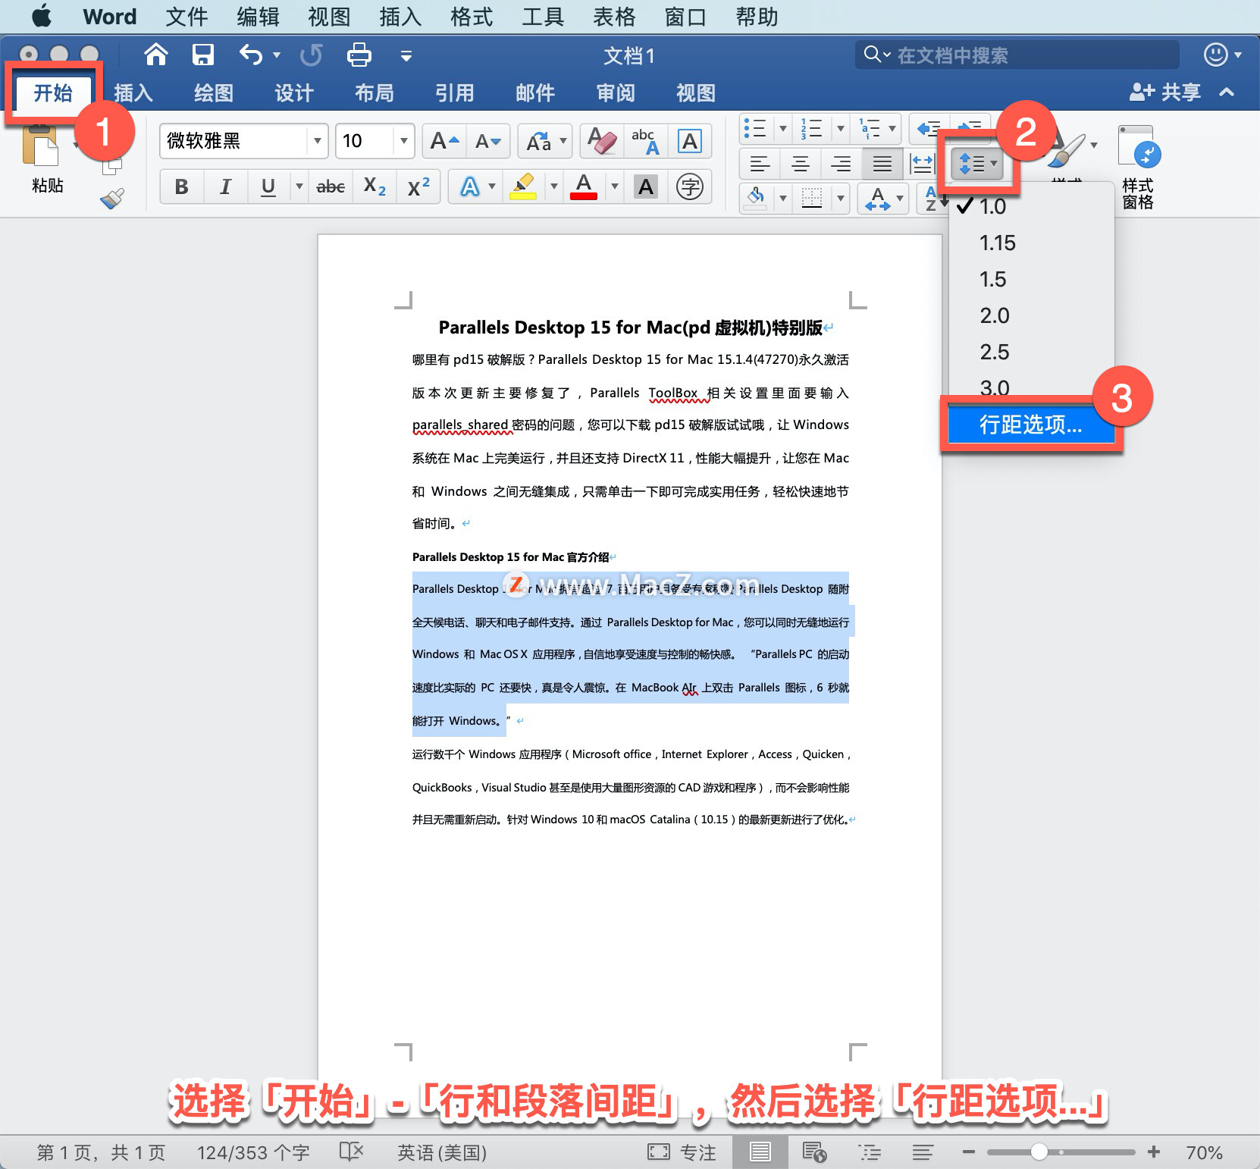The width and height of the screenshot is (1260, 1169).
Task: Decrease font size with the smaller A icon
Action: pyautogui.click(x=487, y=141)
